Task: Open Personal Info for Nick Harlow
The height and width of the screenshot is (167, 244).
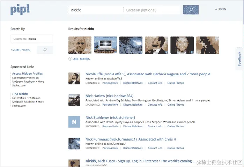Action: click(x=110, y=105)
